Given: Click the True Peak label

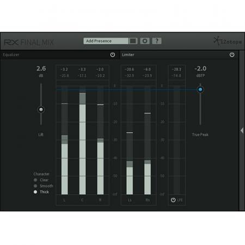Looking at the screenshot, I should (200, 134).
